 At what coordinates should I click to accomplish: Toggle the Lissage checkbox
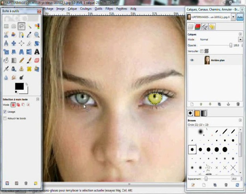5,112
